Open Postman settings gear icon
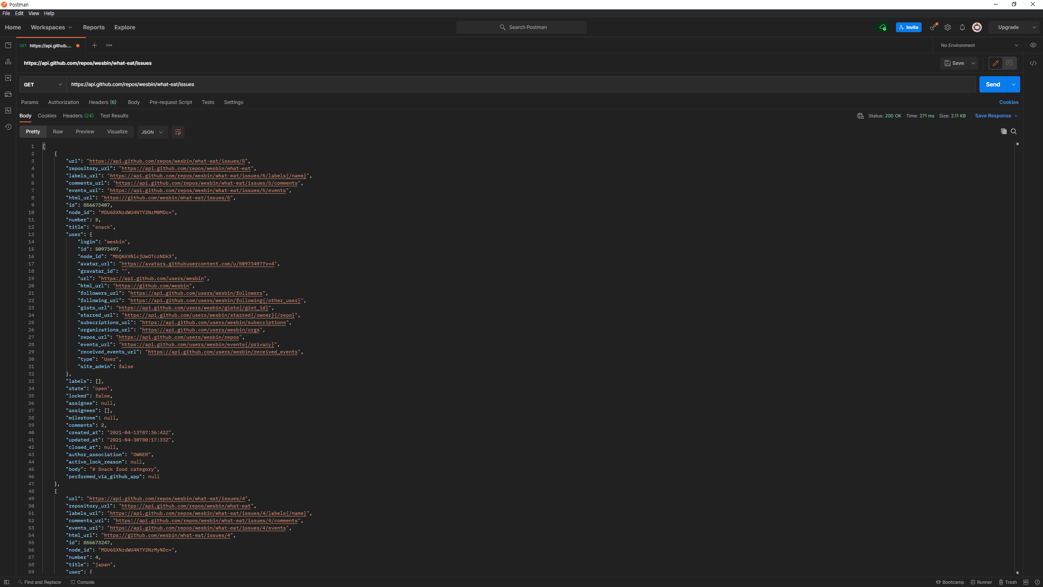Screen dimensions: 1043x587 [948, 27]
